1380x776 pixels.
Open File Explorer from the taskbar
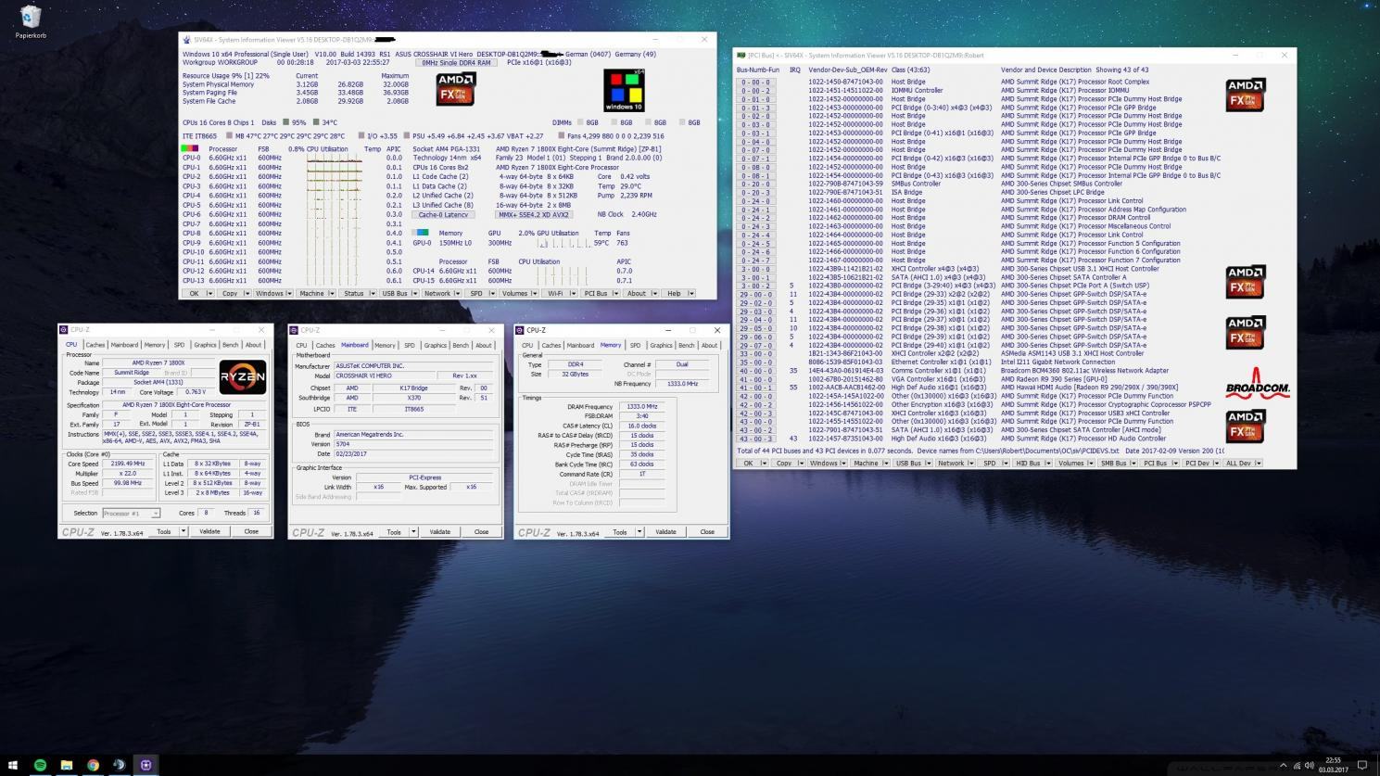(67, 766)
